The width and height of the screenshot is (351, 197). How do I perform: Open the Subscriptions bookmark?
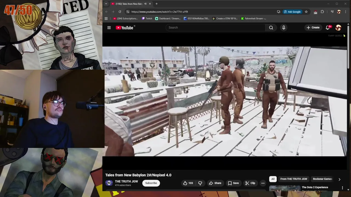[x=126, y=19]
